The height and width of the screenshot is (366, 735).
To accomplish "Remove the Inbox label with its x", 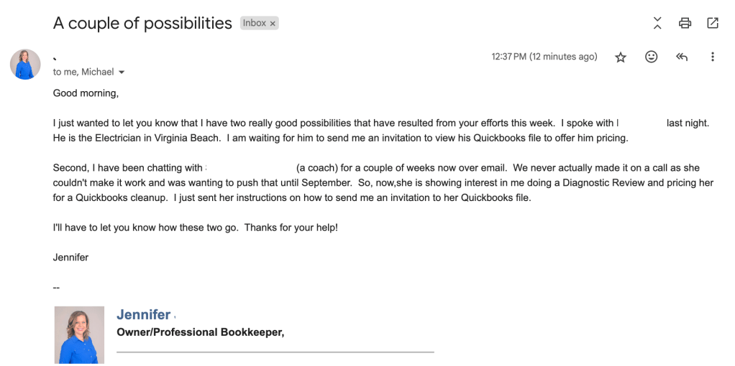I will (x=273, y=24).
